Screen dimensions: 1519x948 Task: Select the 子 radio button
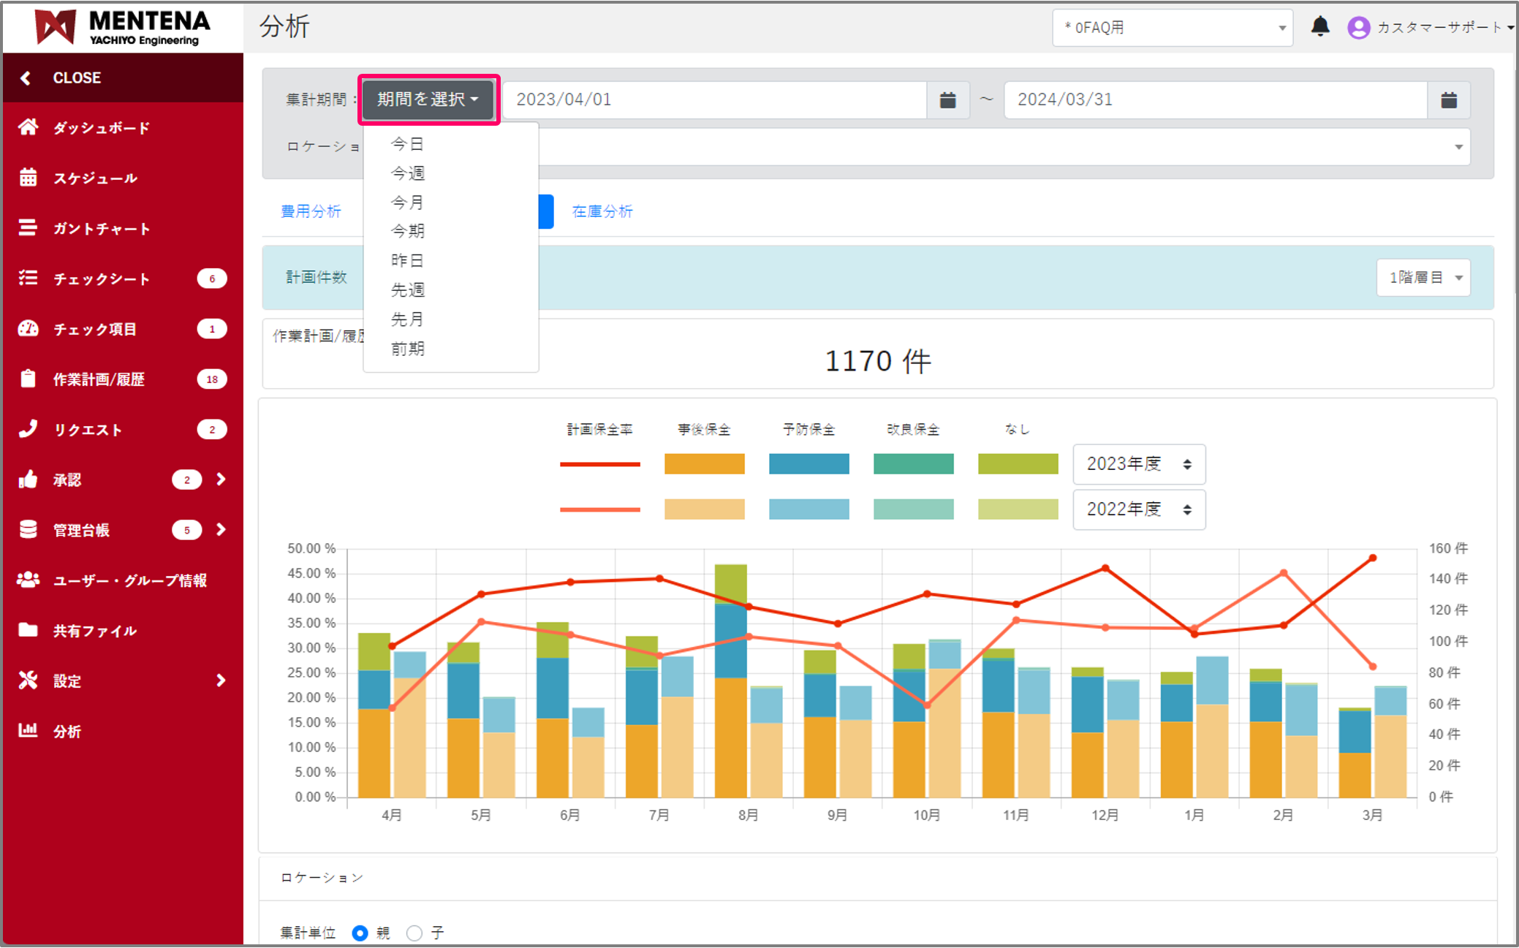point(414,933)
